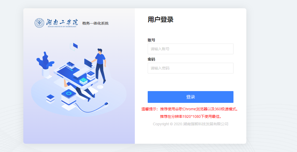297x152 pixels.
Task: Click the 密码 field label
Action: click(x=151, y=59)
